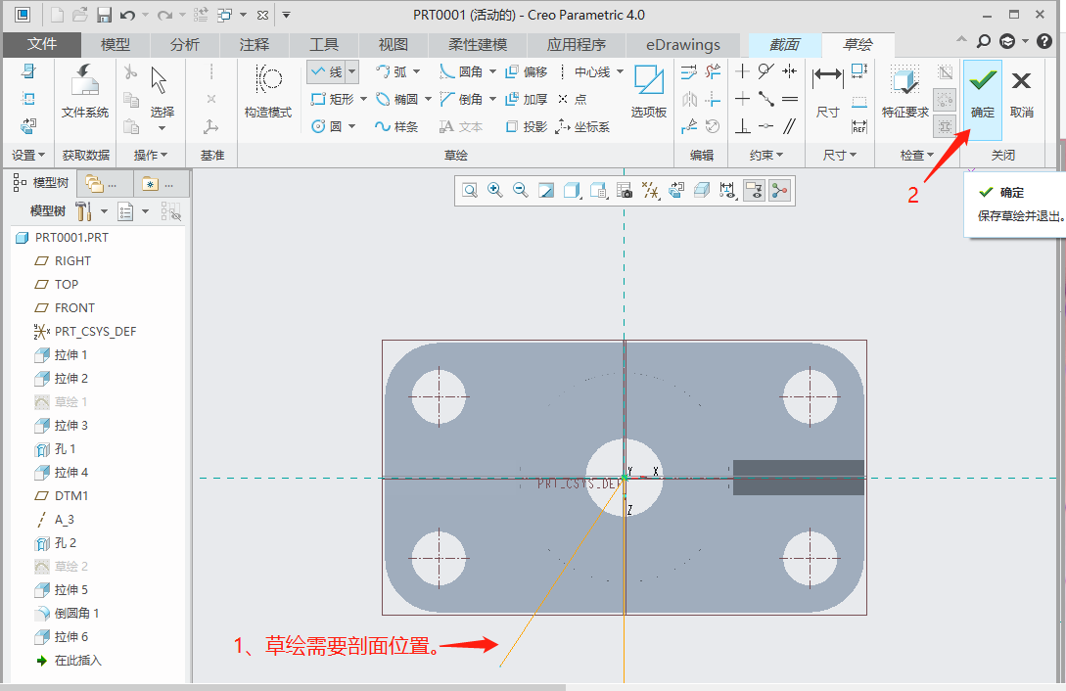Viewport: 1066px width, 691px height.
Task: Apply the parallel constraint icon
Action: pos(789,126)
